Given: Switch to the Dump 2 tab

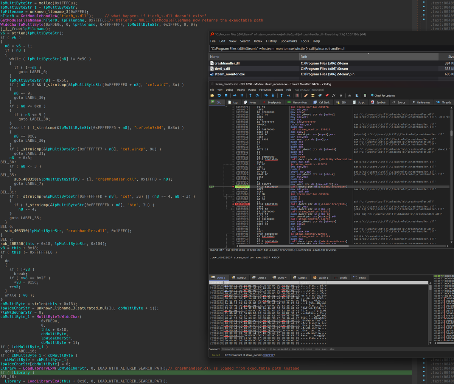Looking at the screenshot, I should (x=239, y=278).
